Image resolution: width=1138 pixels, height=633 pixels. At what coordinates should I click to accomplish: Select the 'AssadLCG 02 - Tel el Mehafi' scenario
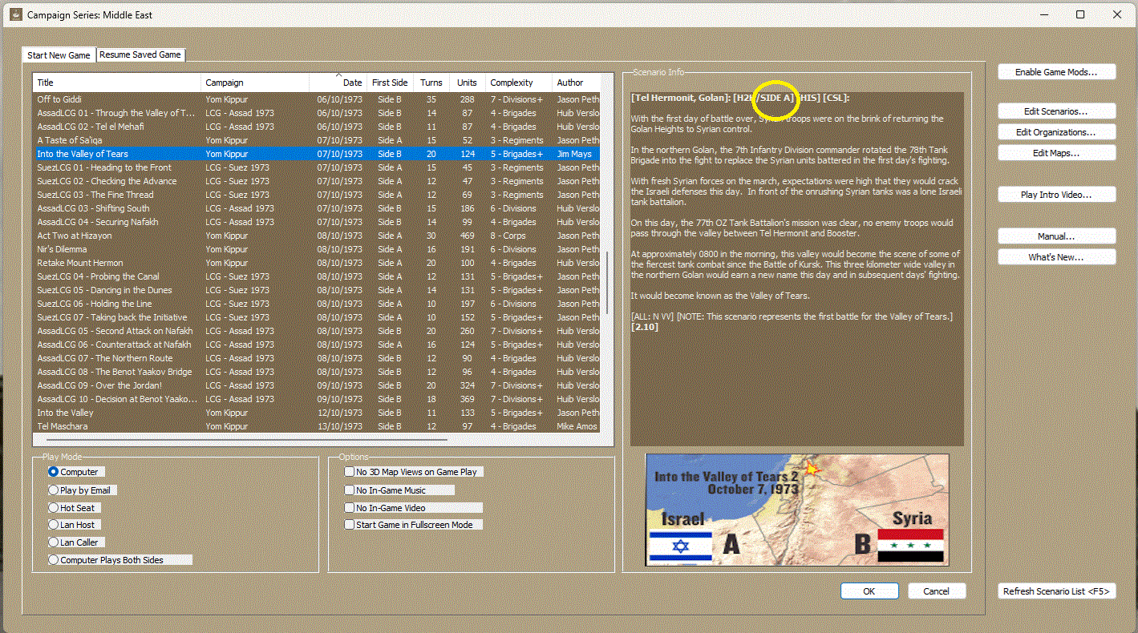coord(317,127)
